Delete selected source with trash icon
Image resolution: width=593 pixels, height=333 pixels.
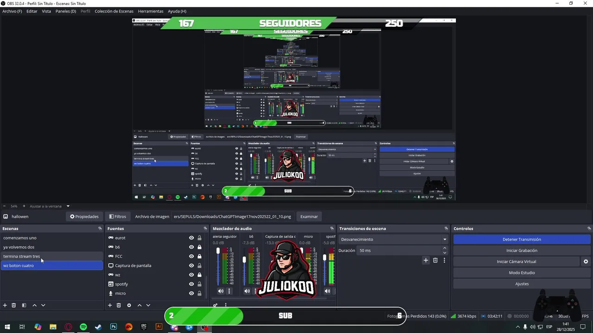click(119, 305)
